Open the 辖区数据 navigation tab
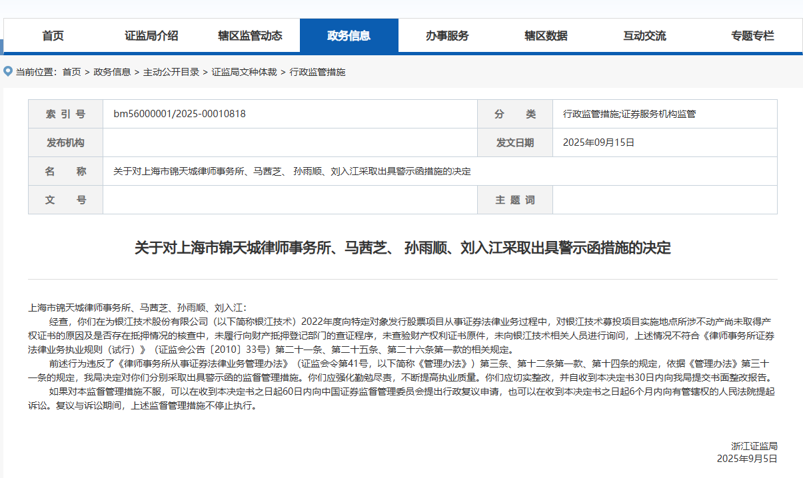The image size is (803, 478). (546, 36)
